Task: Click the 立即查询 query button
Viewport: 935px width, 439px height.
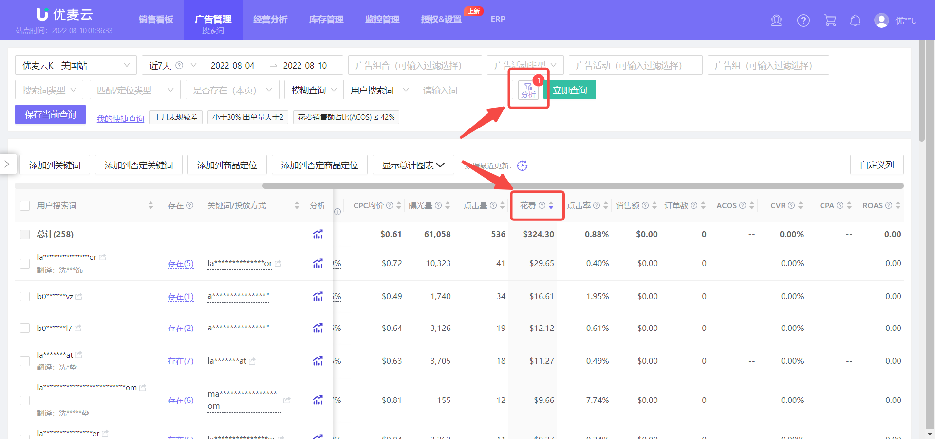Action: [569, 90]
